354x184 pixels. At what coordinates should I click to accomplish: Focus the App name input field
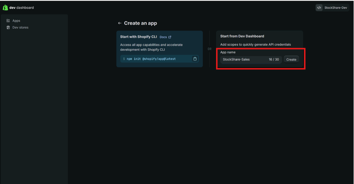pyautogui.click(x=251, y=60)
